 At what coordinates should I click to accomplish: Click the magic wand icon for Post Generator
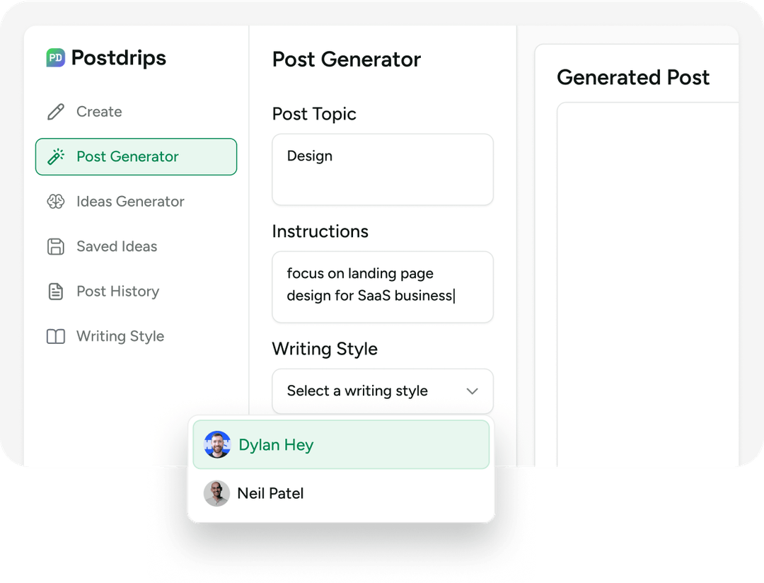(57, 156)
